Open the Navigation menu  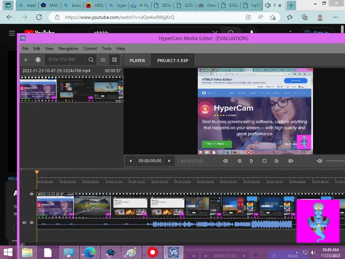[x=68, y=49]
